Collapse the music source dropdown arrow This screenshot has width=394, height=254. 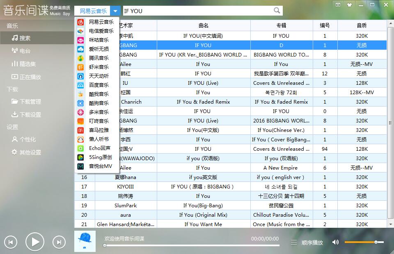115,11
